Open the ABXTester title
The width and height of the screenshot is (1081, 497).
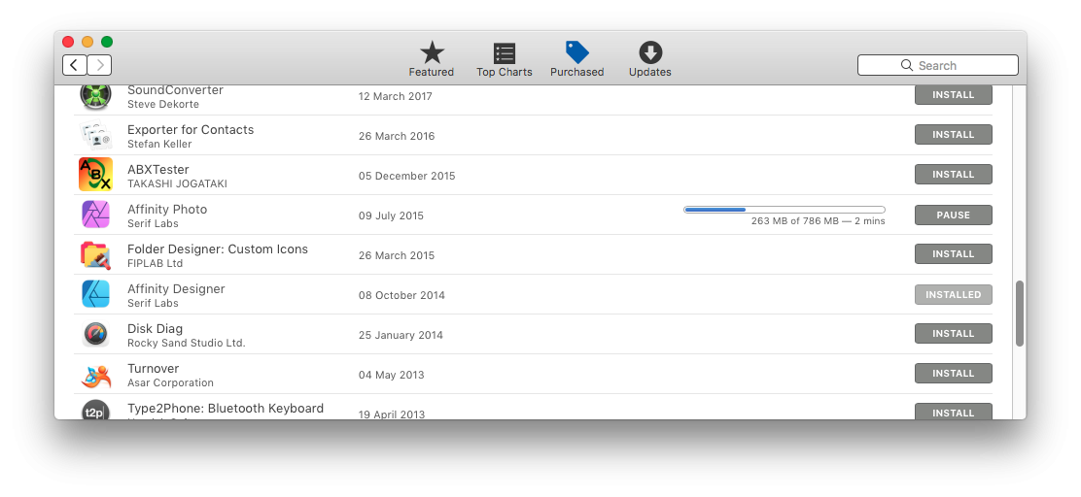[157, 169]
